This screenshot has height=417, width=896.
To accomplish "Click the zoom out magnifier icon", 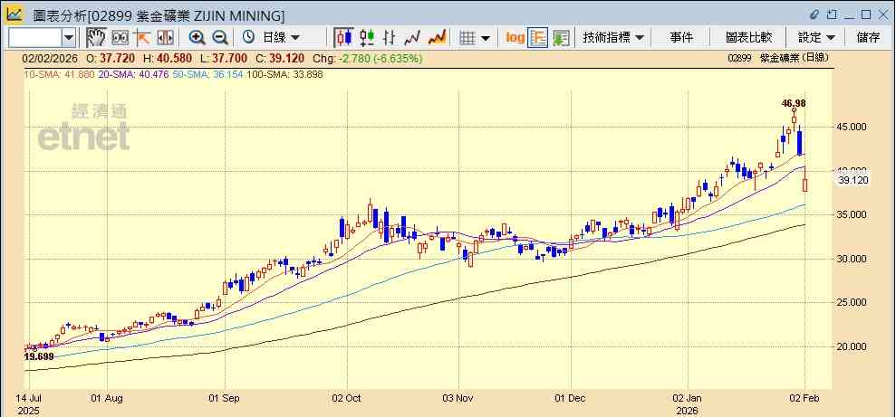I will coord(220,38).
